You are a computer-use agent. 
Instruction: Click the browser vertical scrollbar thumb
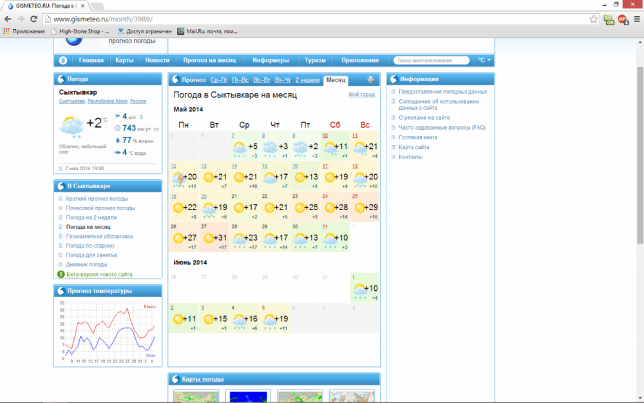(x=640, y=154)
